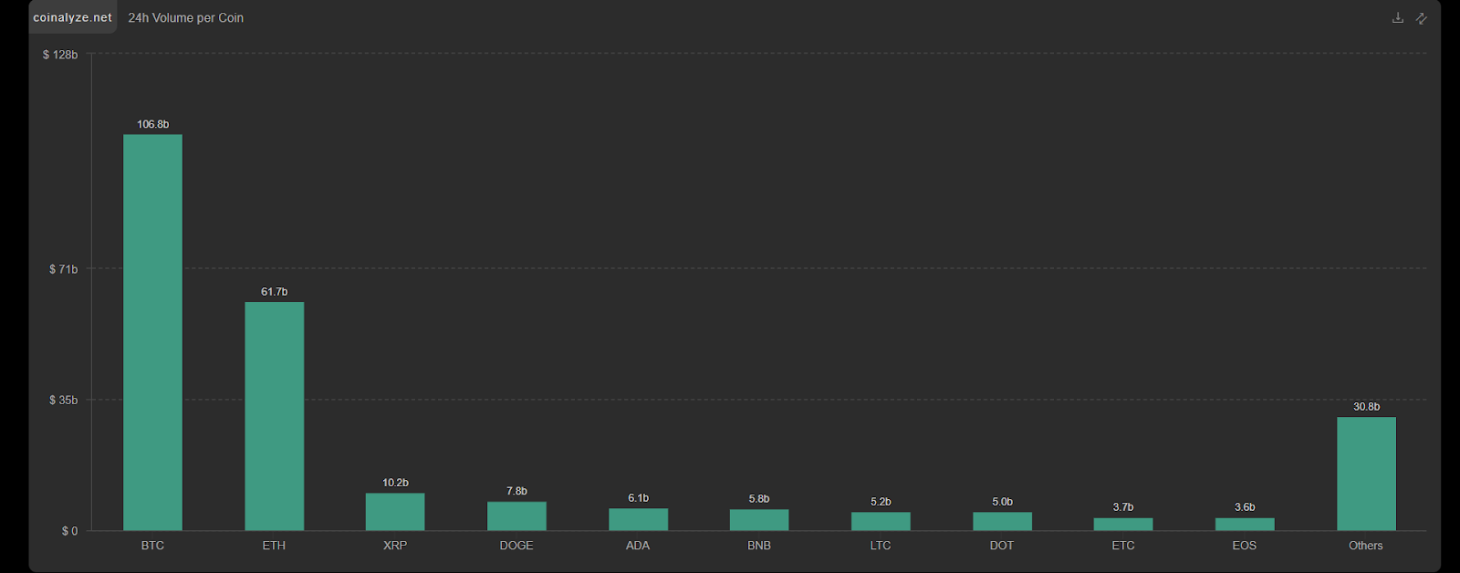Click the 30.8b value label

[x=1366, y=407]
